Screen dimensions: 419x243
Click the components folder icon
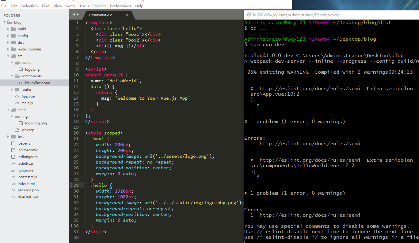17,76
